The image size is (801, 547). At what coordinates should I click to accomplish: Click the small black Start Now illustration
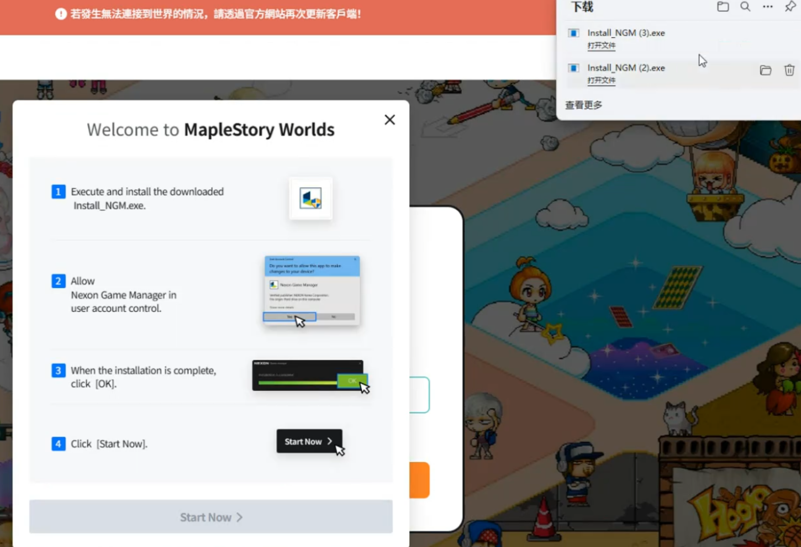click(309, 441)
